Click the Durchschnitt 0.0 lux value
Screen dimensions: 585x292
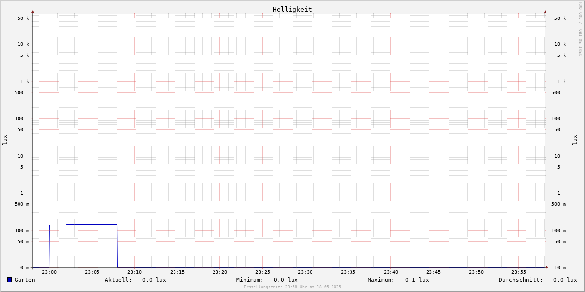(565, 280)
